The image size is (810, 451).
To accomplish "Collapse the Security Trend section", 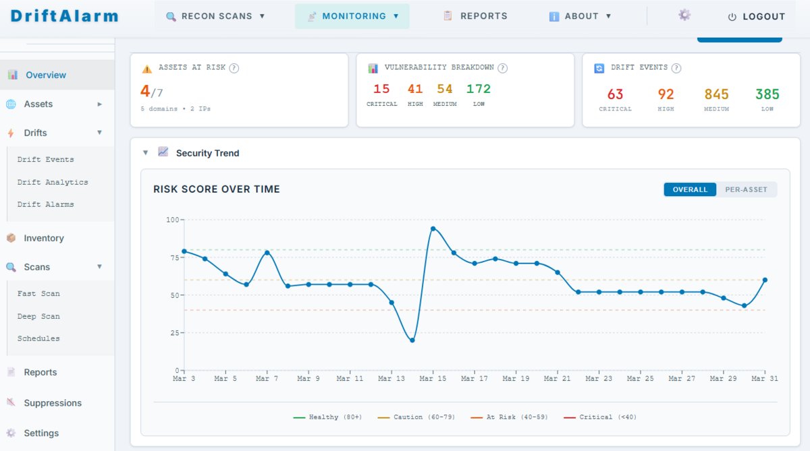I will point(145,153).
